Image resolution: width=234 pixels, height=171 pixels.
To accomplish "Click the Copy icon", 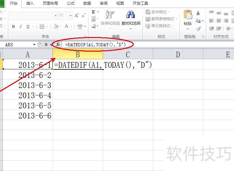I will click(198, 21).
